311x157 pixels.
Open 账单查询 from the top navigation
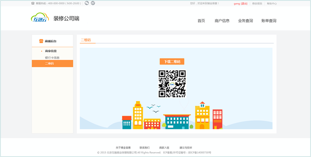[x=269, y=21]
